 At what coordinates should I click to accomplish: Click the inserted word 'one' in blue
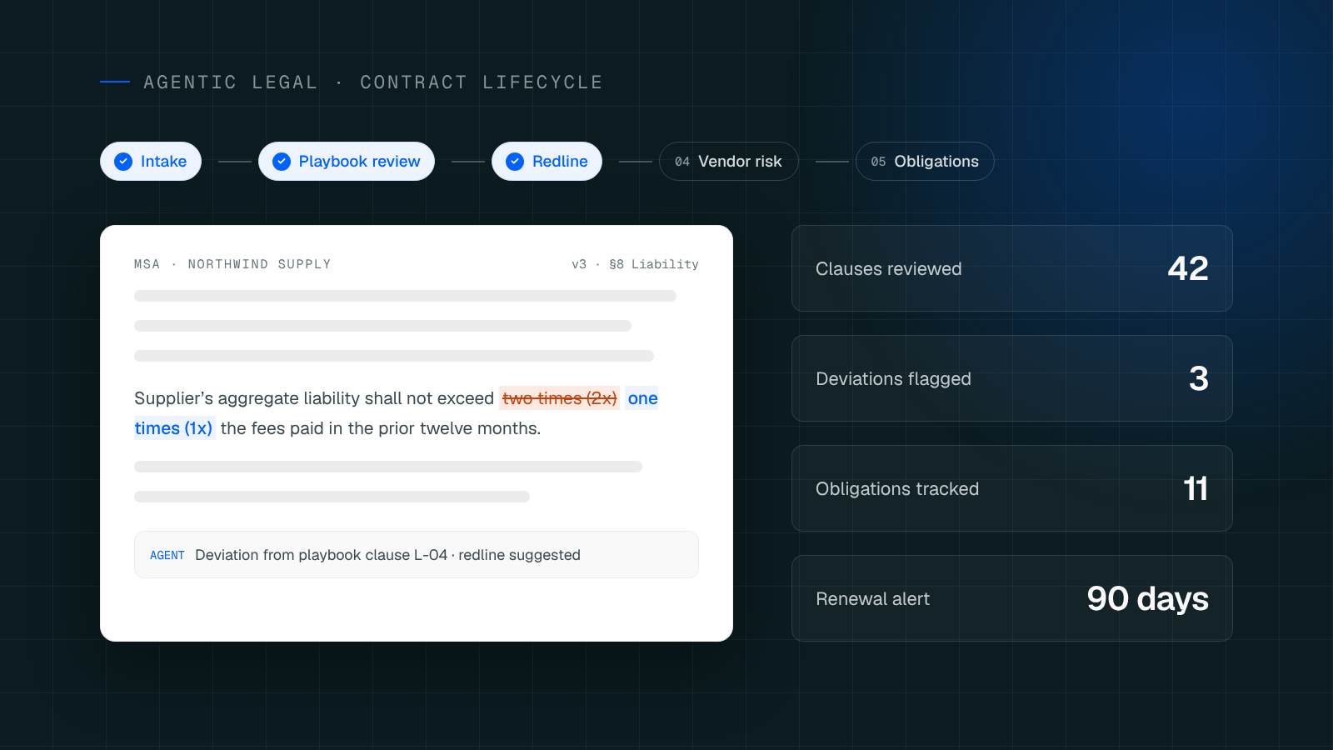[642, 398]
